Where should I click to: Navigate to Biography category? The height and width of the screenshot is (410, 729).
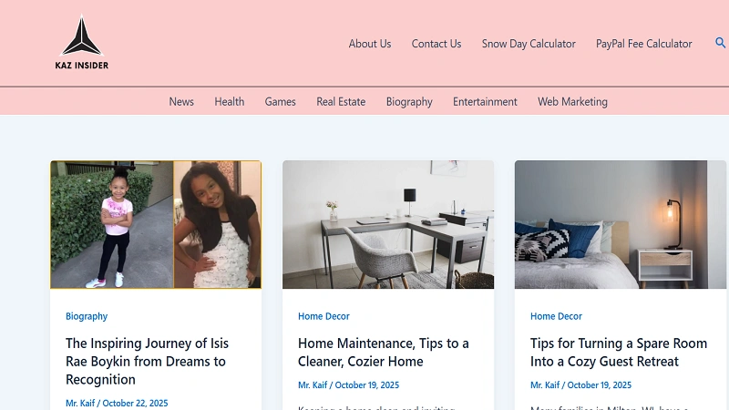coord(409,102)
